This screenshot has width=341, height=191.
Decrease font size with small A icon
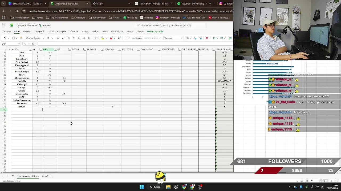(63, 38)
